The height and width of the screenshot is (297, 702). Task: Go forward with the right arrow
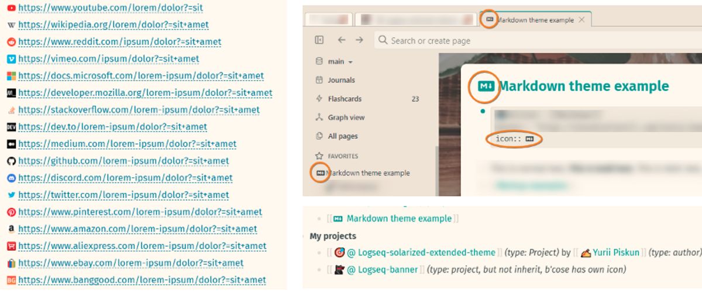[359, 40]
